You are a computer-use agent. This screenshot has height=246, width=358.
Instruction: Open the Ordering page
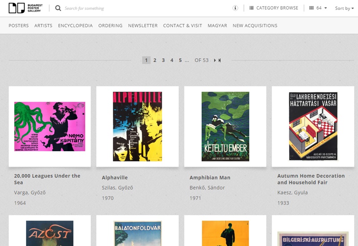tap(110, 25)
